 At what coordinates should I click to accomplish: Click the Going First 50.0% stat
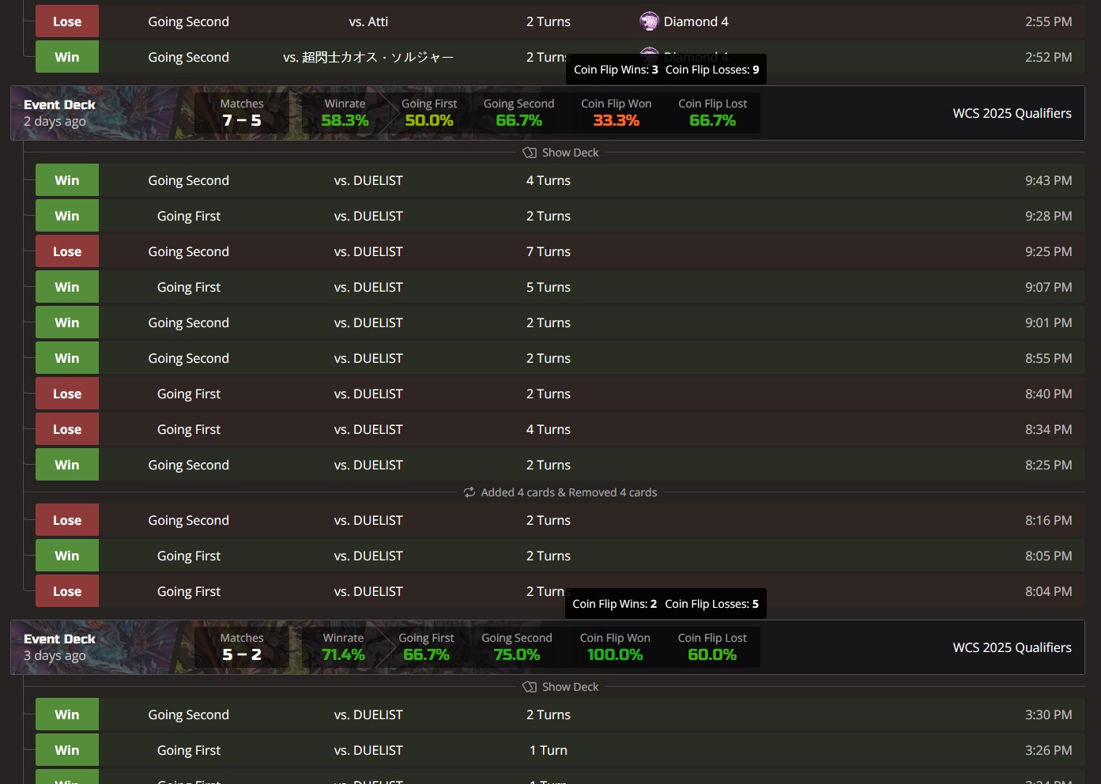coord(429,113)
